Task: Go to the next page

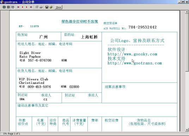Action: click(27, 7)
